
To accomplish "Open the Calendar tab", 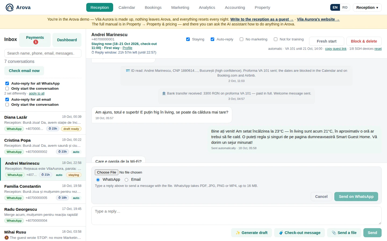I will click(x=127, y=7).
